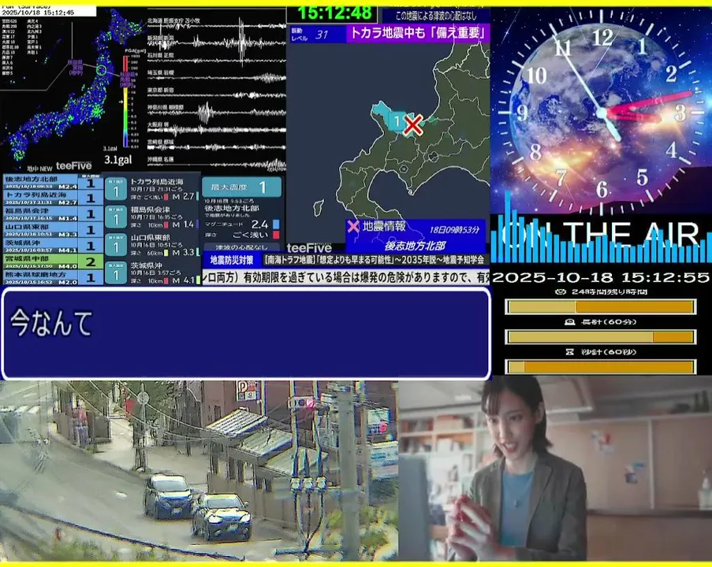Click the intensity badge of the 福島県会津 card
Image resolution: width=712 pixels, height=567 pixels.
(x=116, y=217)
